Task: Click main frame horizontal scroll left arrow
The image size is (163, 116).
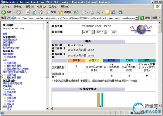Action: point(51,109)
